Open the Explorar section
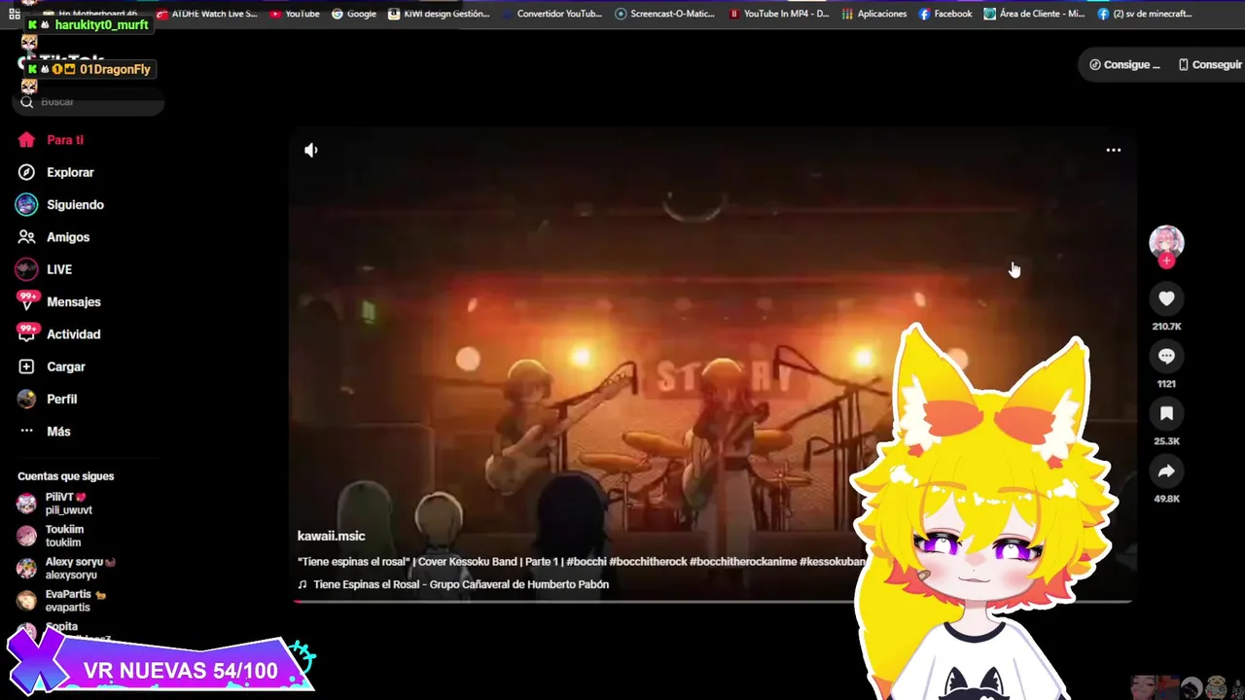Screen dimensions: 1245x700 (56, 172)
